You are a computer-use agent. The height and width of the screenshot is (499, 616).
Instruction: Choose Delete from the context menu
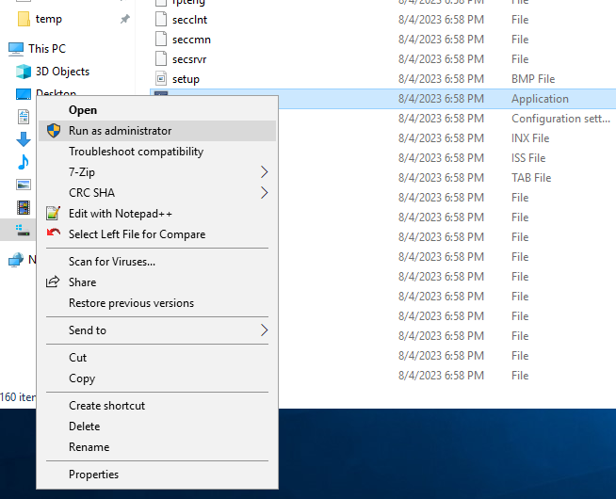click(x=157, y=427)
